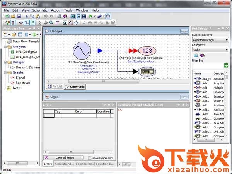Open the Current Library dropdown
Viewport: 232px width, 174px height.
[210, 40]
